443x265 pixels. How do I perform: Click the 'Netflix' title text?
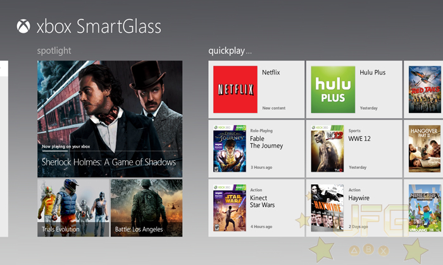point(271,73)
